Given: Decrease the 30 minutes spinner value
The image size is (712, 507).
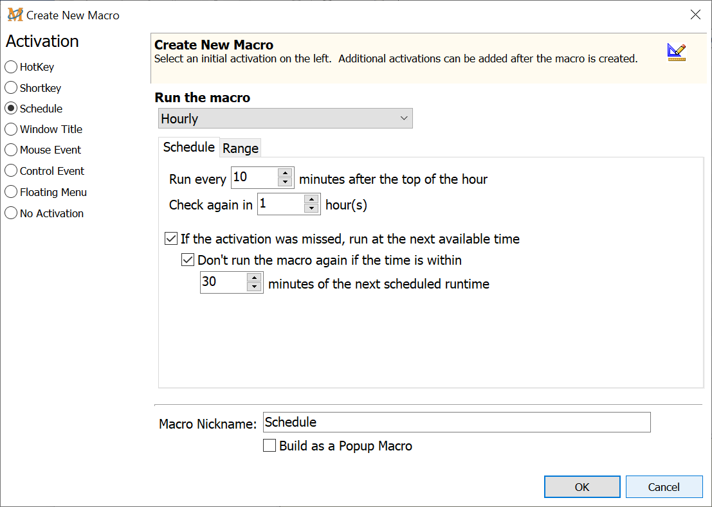Looking at the screenshot, I should point(255,287).
